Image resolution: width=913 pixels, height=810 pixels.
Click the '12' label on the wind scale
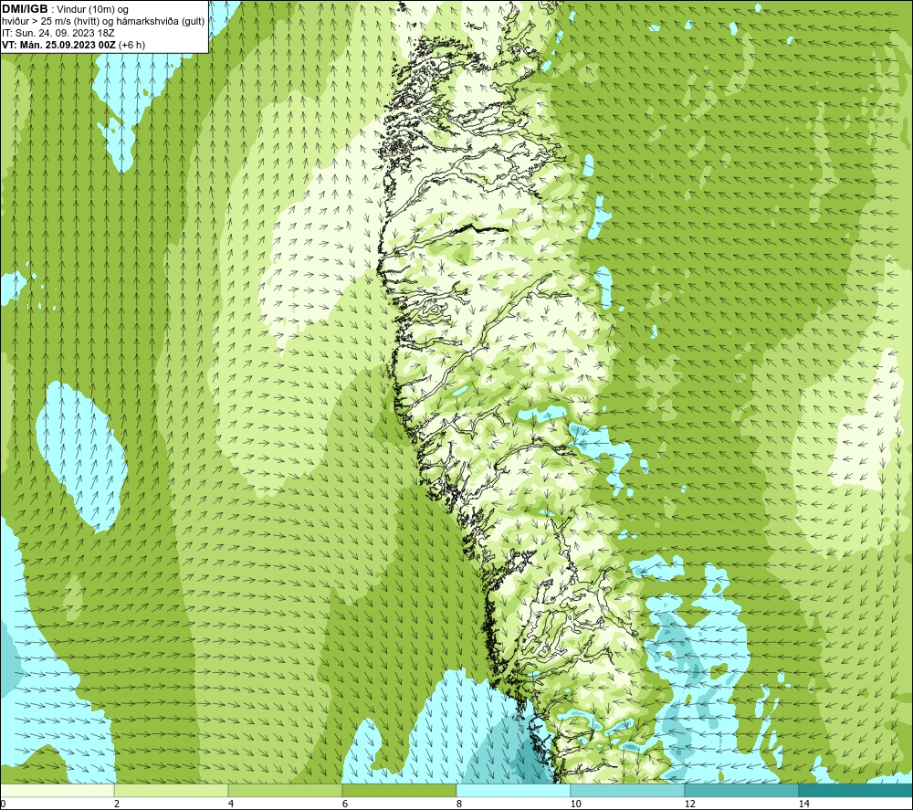point(690,804)
